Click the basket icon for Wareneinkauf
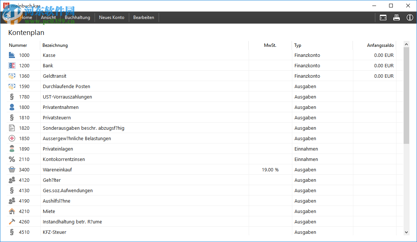 tap(12, 170)
